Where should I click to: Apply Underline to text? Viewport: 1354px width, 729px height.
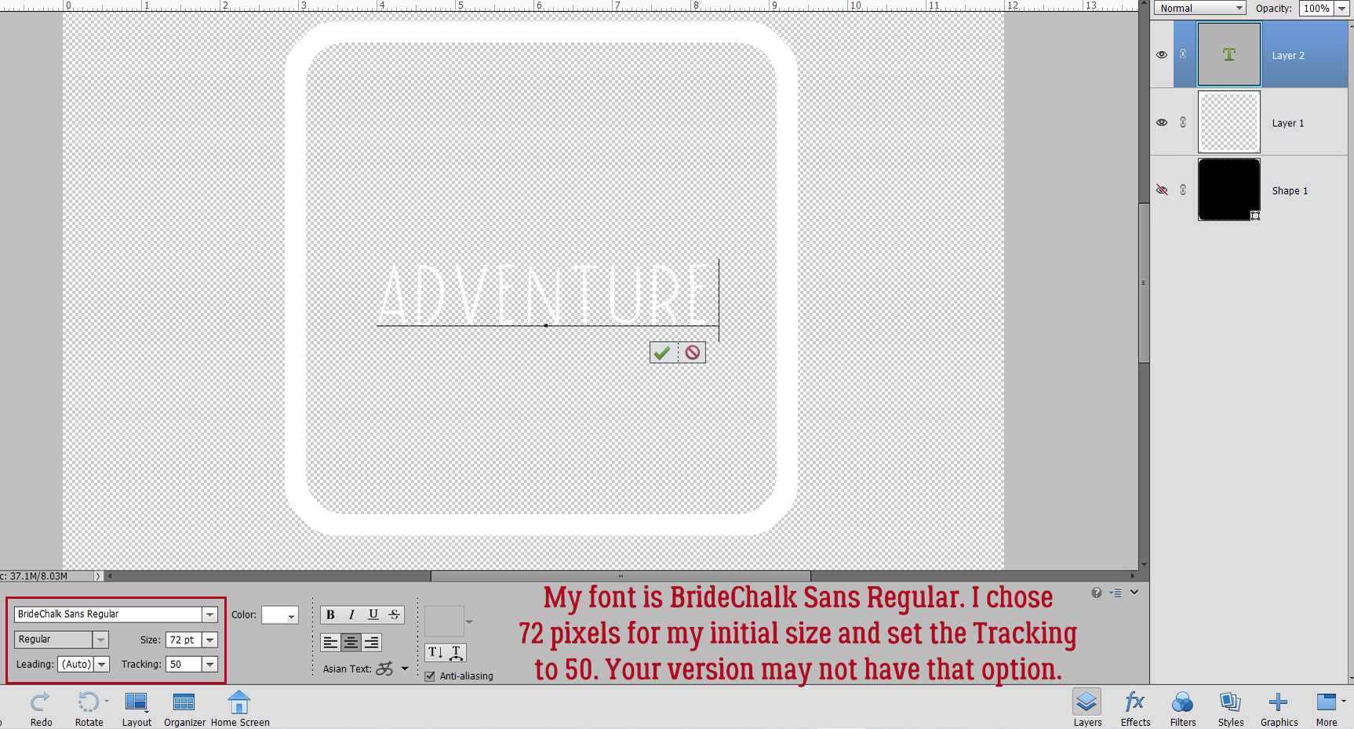[373, 615]
